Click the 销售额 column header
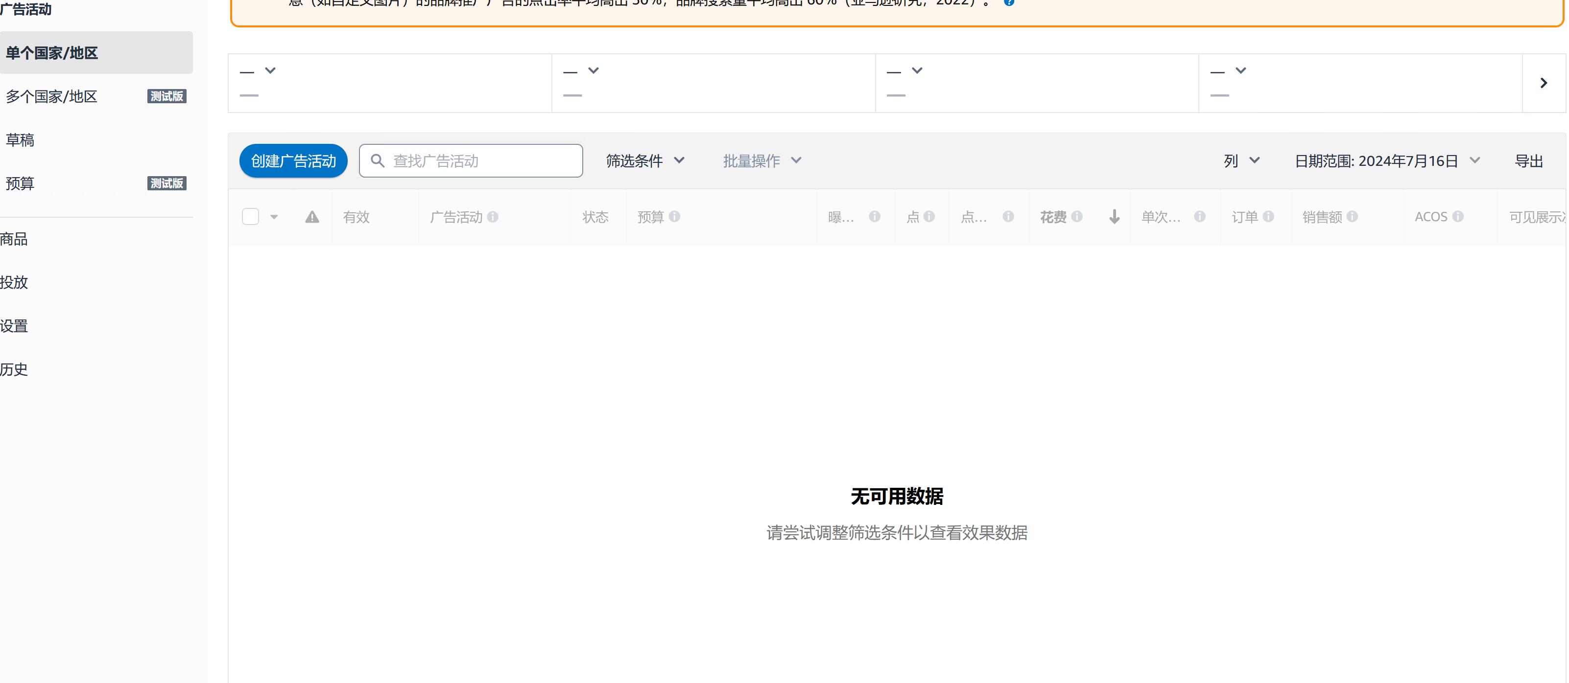Image resolution: width=1569 pixels, height=683 pixels. [x=1322, y=217]
